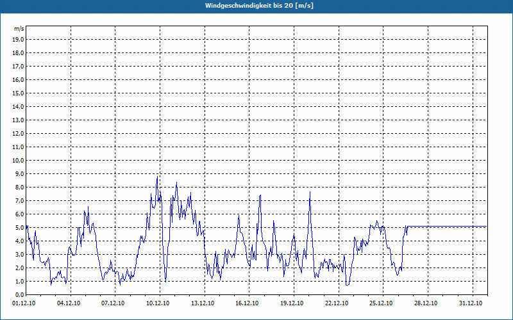Click the 0,0 y-axis label

click(20, 294)
